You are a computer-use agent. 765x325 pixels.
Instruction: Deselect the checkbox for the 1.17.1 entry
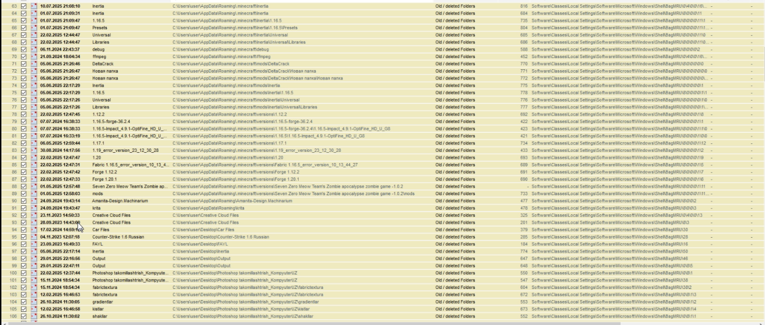point(24,143)
